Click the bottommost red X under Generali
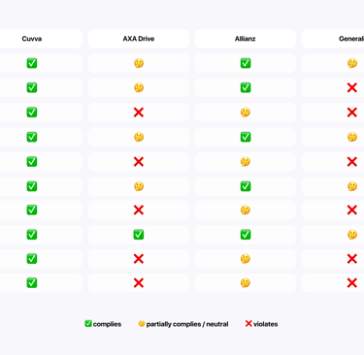 (352, 283)
